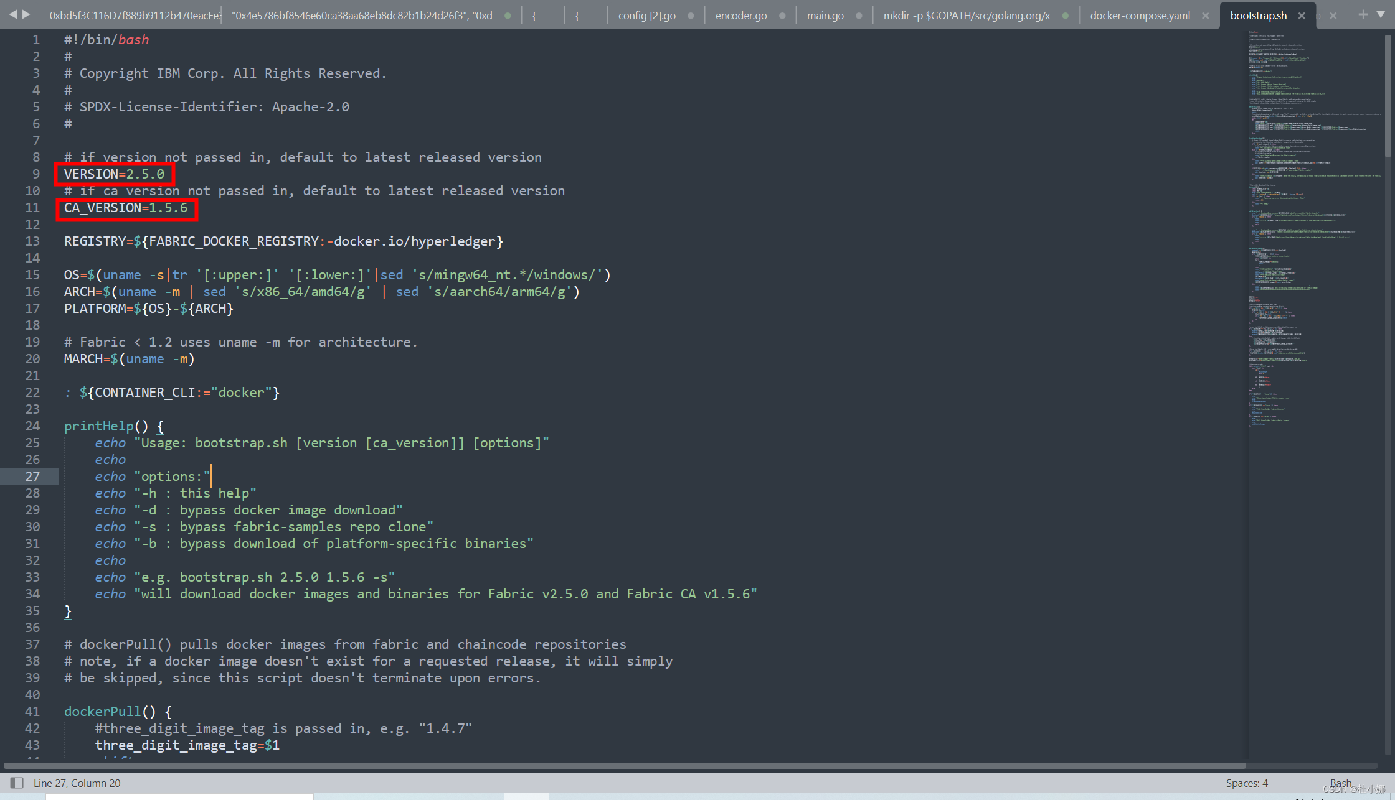Click the back navigation arrow
This screenshot has width=1395, height=800.
(14, 14)
